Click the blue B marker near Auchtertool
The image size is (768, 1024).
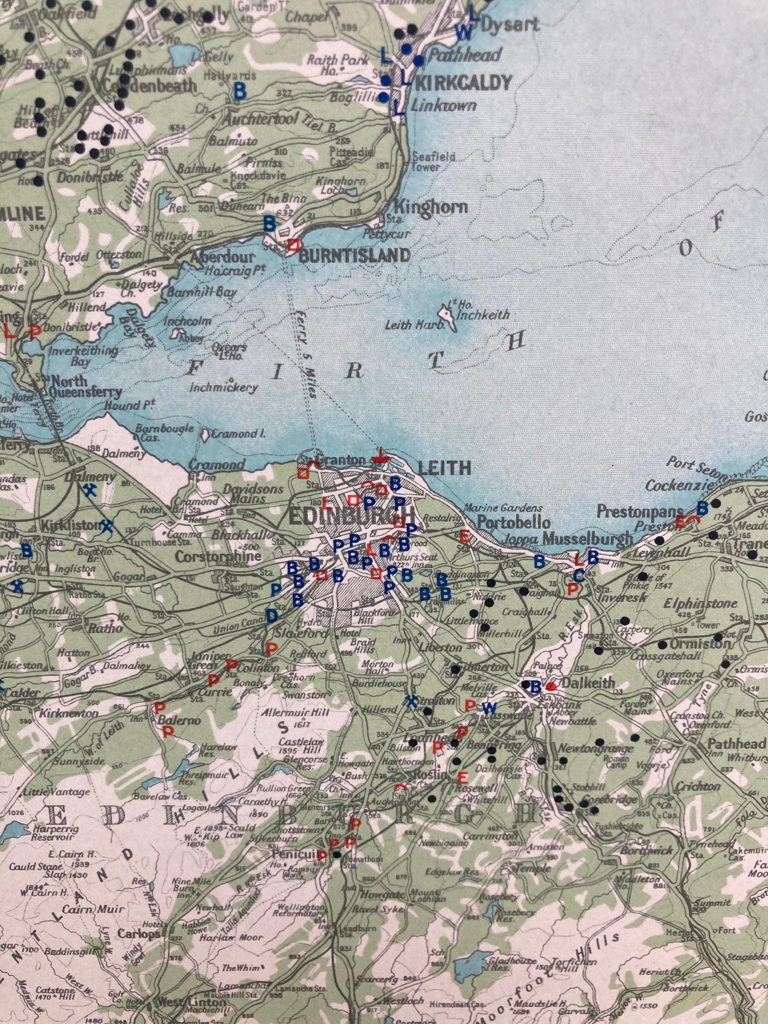point(240,91)
